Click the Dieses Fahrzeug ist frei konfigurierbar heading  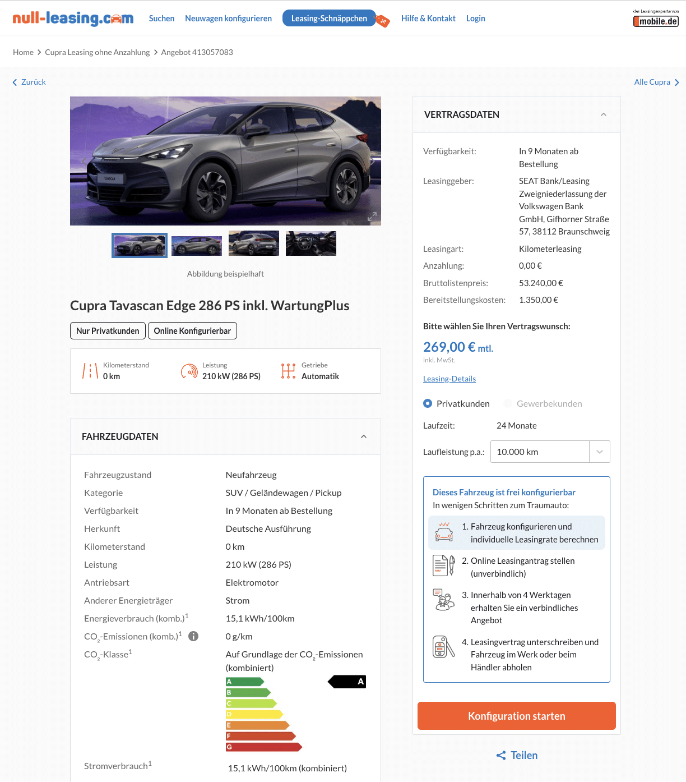[x=504, y=492]
